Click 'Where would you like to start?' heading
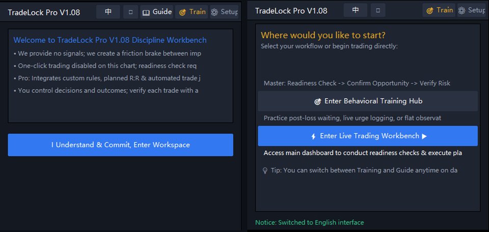Viewport: 489px width, 232px height. click(x=323, y=35)
